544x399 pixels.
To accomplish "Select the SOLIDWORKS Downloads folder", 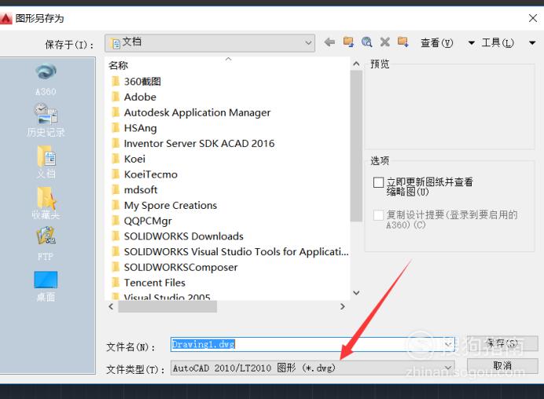I will point(178,236).
